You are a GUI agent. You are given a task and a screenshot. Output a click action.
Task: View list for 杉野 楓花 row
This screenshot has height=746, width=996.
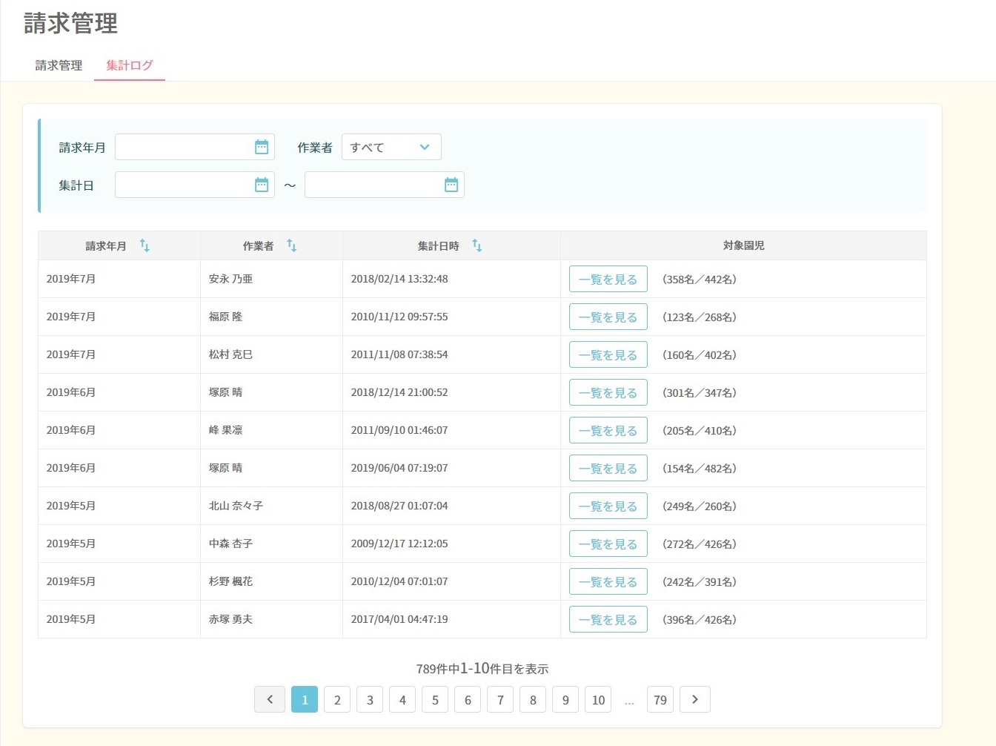(x=608, y=581)
